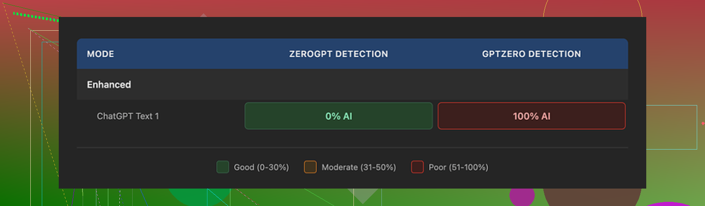Click the GPTZERO DETECTION column header

[531, 54]
